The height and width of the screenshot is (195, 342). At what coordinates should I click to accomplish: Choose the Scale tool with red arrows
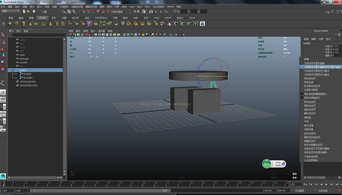[x=3, y=70]
